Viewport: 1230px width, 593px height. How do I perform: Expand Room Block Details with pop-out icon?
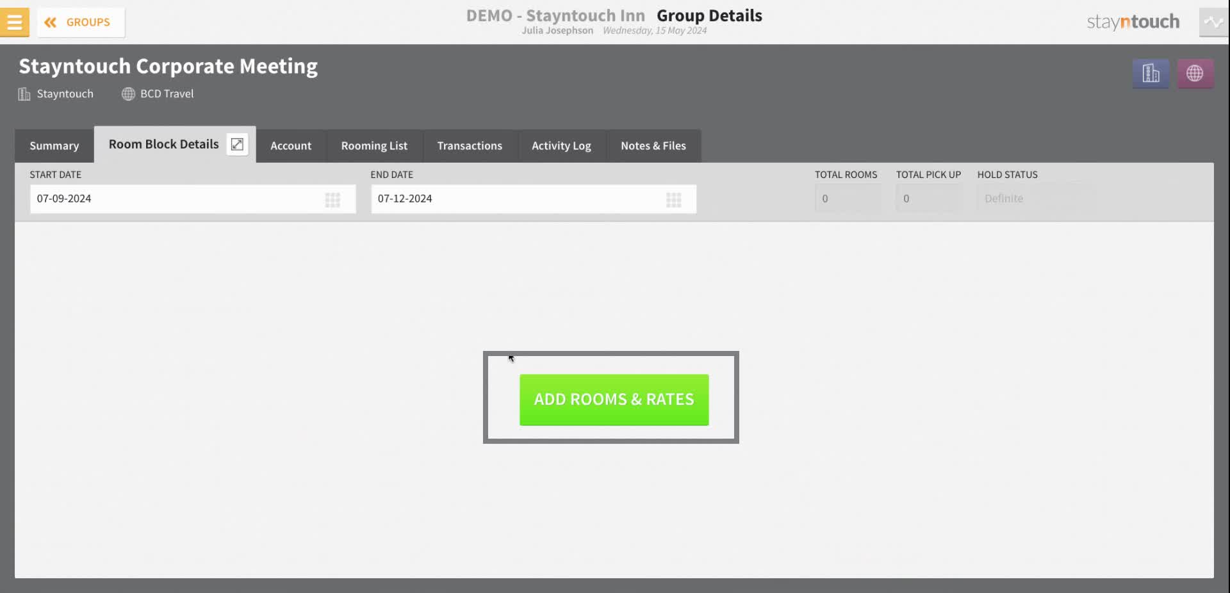click(x=237, y=144)
